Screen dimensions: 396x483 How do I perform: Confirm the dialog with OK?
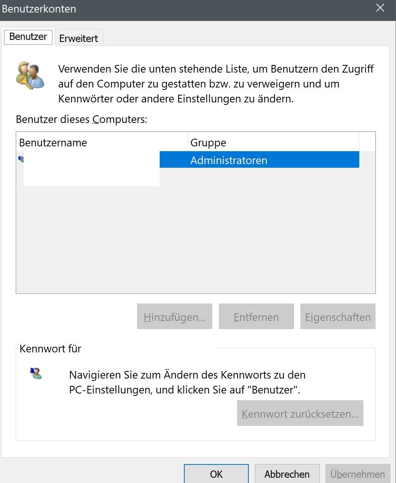coord(216,474)
